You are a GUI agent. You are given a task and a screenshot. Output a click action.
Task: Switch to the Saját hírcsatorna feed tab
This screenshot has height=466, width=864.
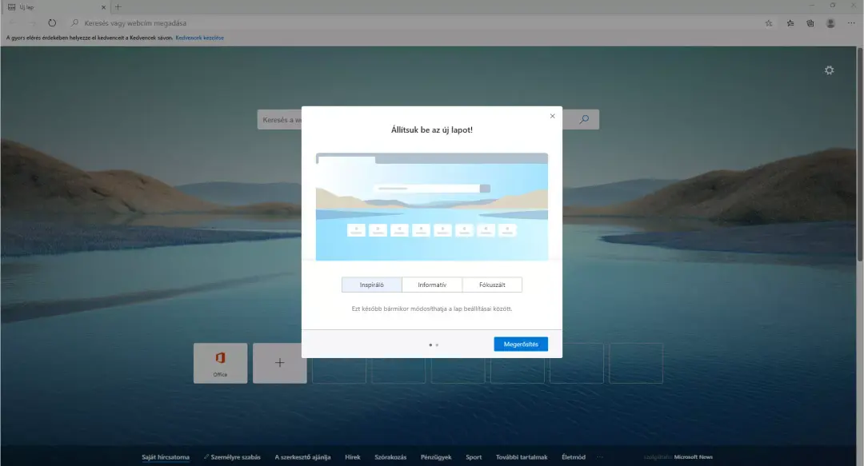(166, 457)
